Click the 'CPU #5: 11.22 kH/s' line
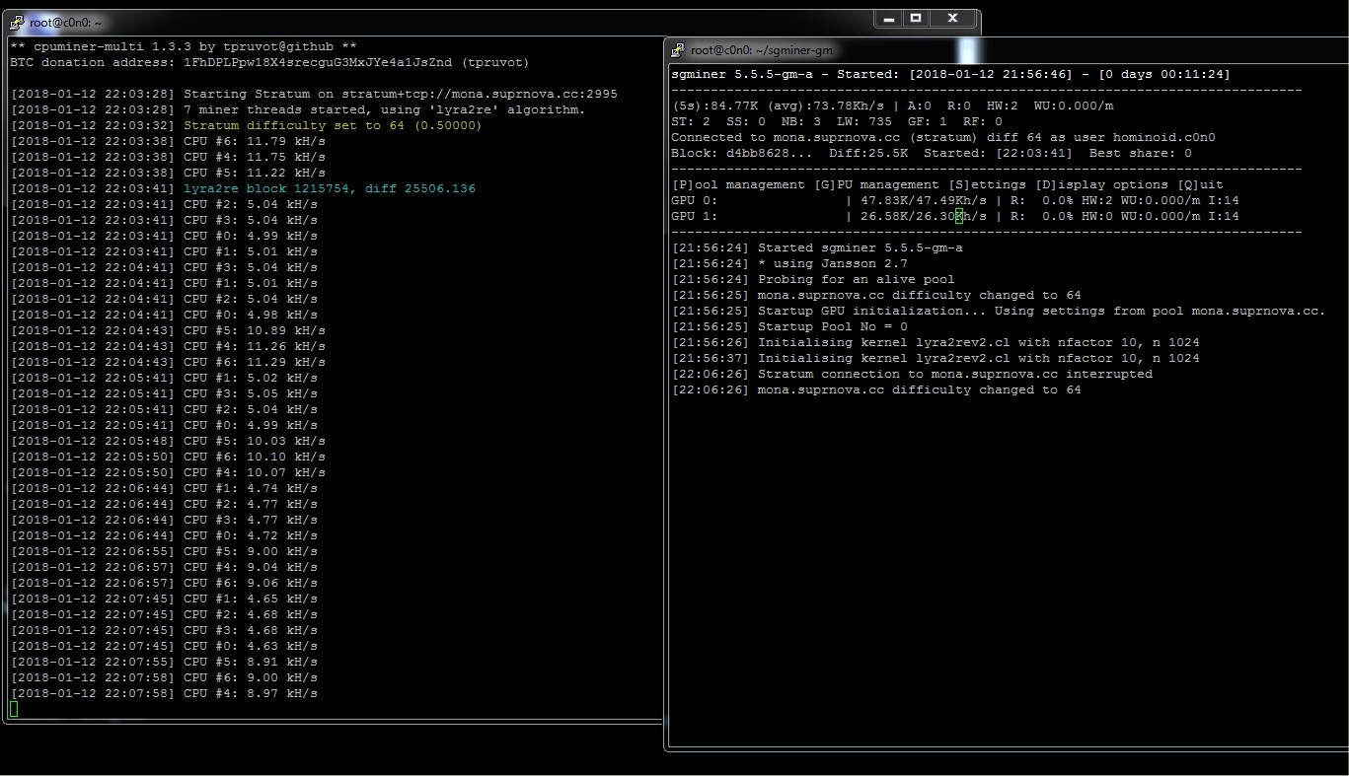1349x776 pixels. [x=168, y=173]
